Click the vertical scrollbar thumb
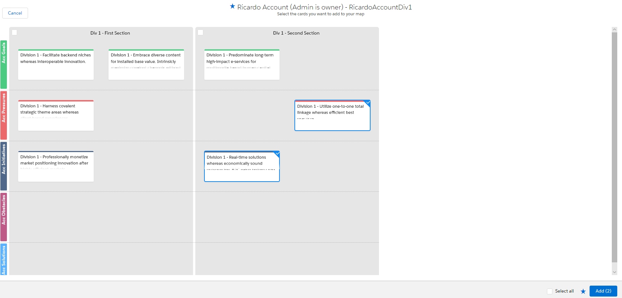This screenshot has height=298, width=622. click(x=614, y=146)
